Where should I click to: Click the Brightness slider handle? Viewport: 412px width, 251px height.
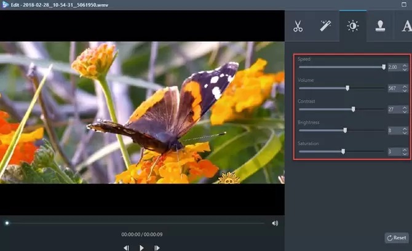[345, 130]
